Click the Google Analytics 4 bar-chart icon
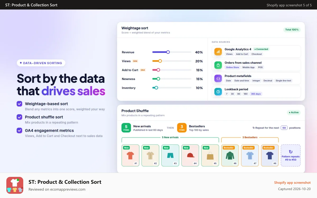Screen dimensions: 317x198 click(x=218, y=51)
